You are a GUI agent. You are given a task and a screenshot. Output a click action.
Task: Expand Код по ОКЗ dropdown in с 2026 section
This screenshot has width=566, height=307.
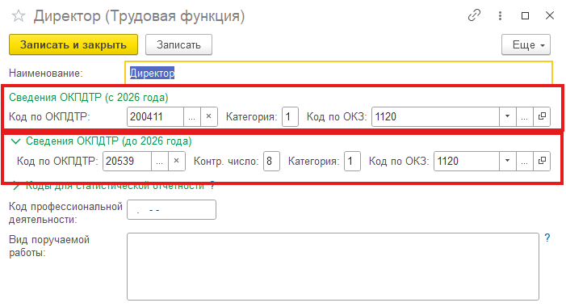coord(508,116)
